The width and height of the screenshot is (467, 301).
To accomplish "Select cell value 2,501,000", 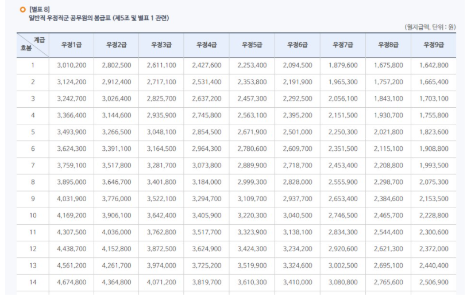I will [x=298, y=132].
